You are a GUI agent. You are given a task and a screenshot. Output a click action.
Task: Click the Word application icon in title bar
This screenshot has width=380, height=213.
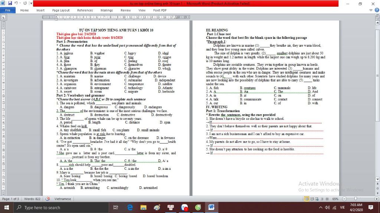3,3
